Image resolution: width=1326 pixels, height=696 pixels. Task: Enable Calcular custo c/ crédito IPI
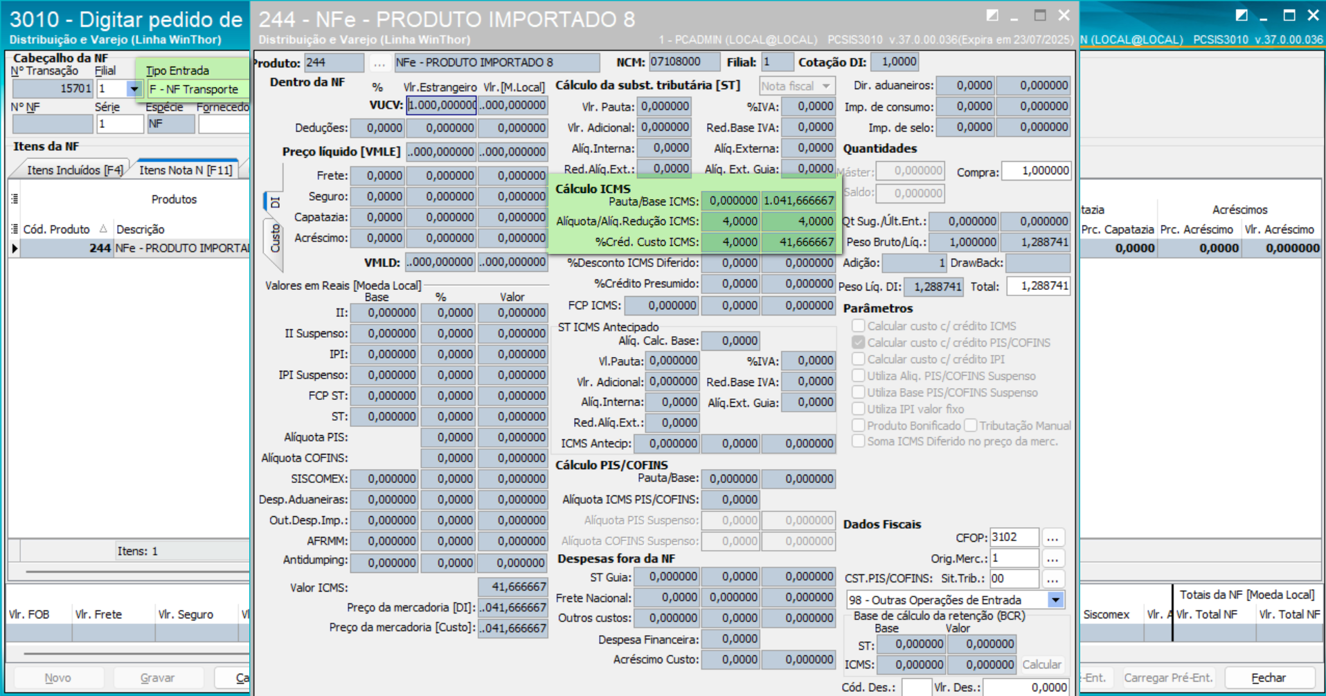click(x=859, y=359)
